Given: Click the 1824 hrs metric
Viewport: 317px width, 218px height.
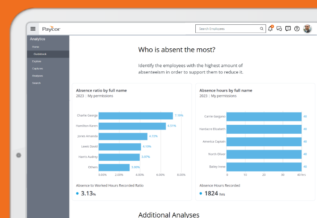Looking at the screenshot, I should pos(215,193).
